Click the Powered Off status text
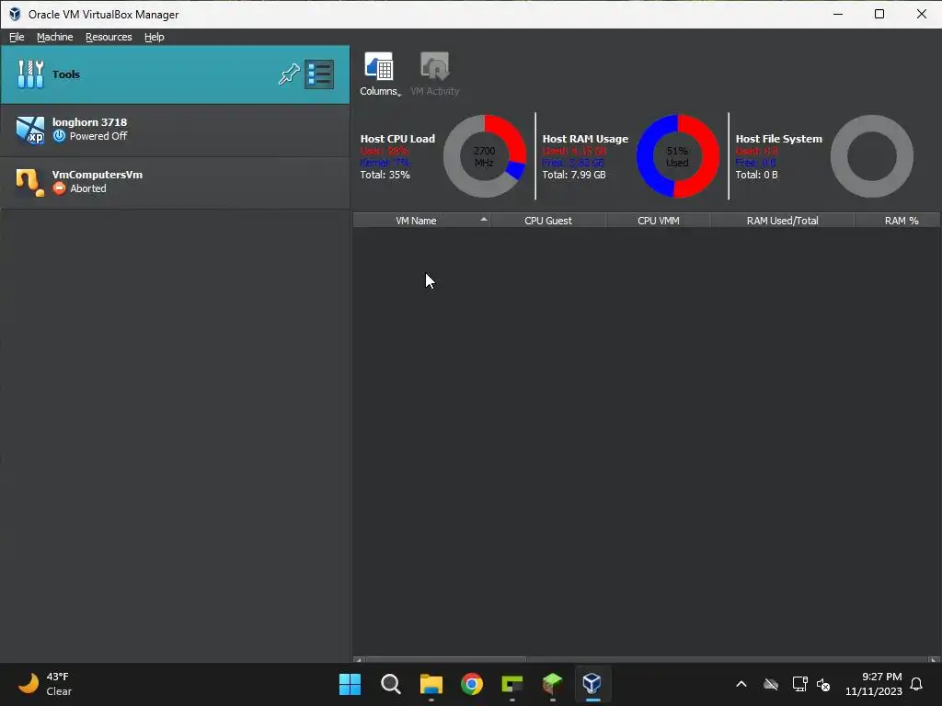This screenshot has width=942, height=706. 98,136
